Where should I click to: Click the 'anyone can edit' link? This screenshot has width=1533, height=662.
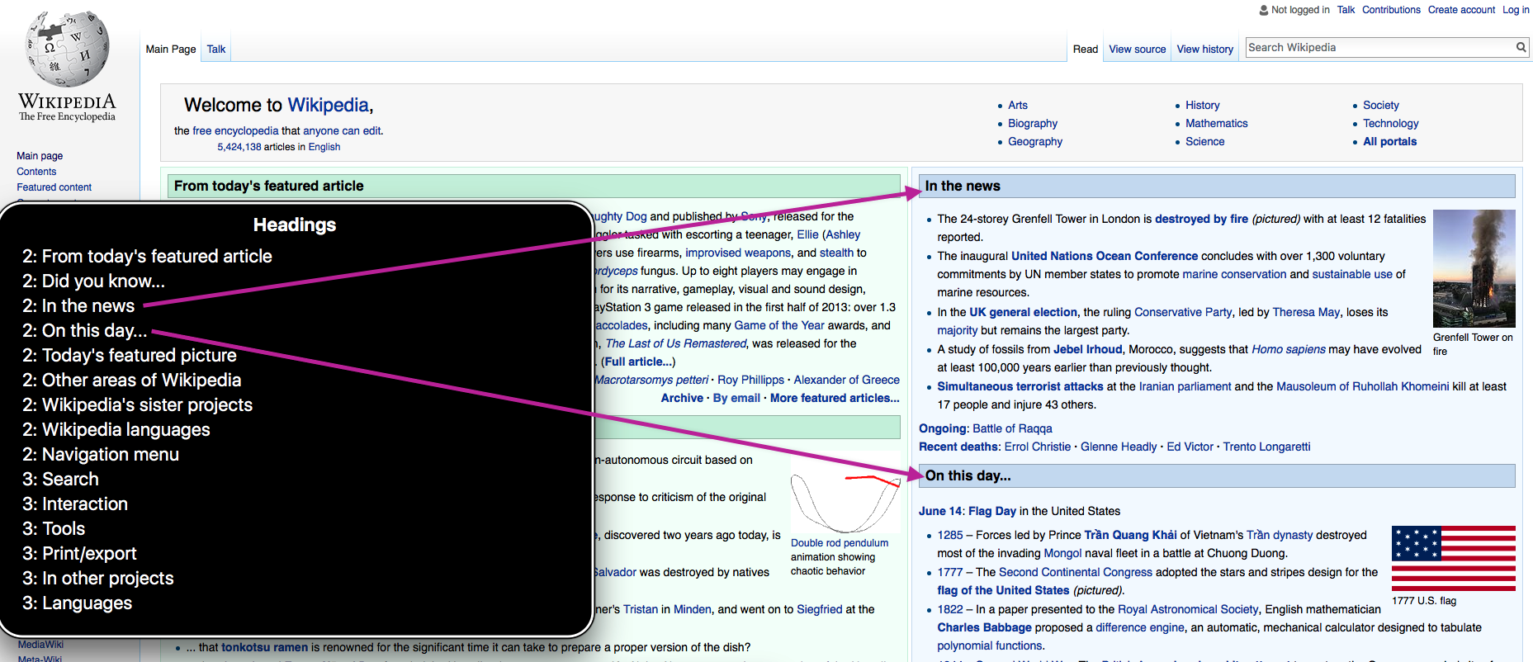(342, 131)
